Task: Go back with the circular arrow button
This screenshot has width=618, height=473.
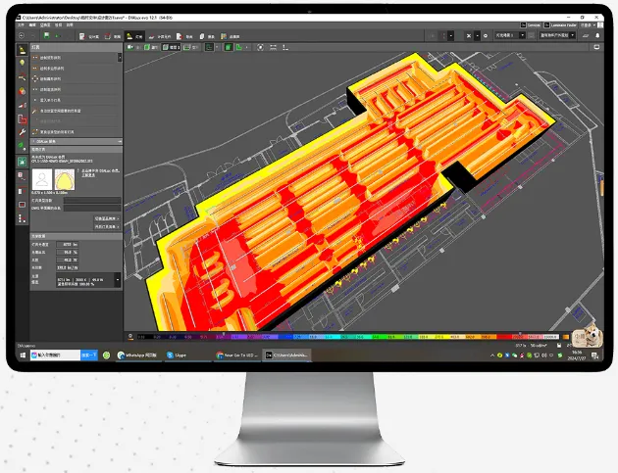Action: [22, 36]
